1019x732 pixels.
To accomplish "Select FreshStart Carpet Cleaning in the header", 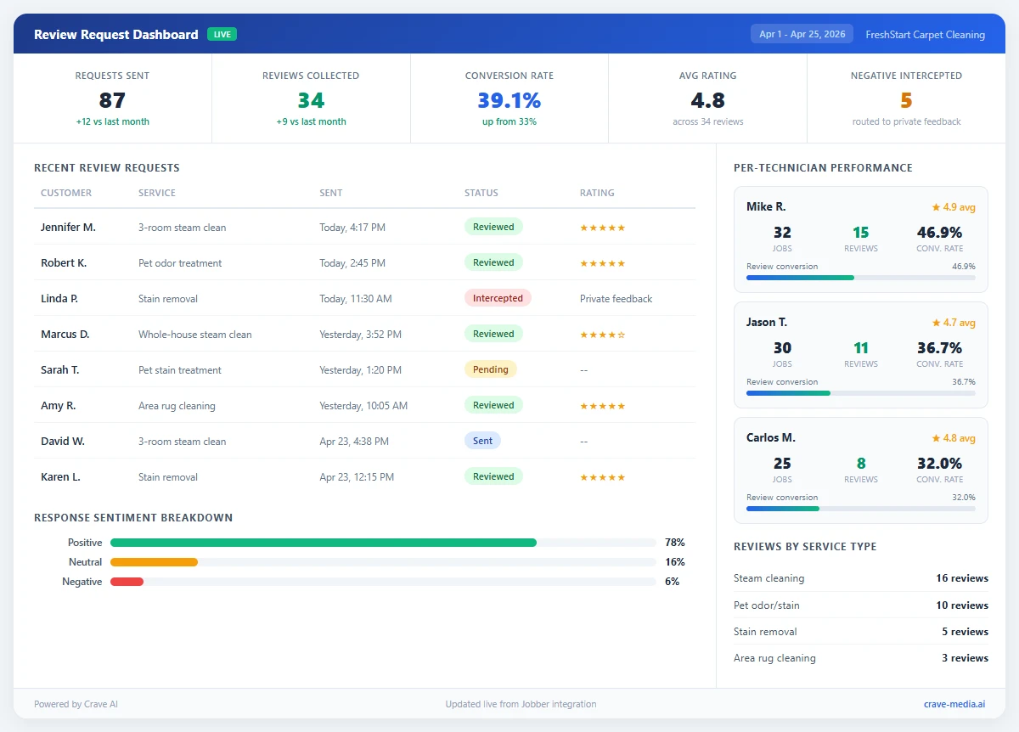I will click(925, 35).
